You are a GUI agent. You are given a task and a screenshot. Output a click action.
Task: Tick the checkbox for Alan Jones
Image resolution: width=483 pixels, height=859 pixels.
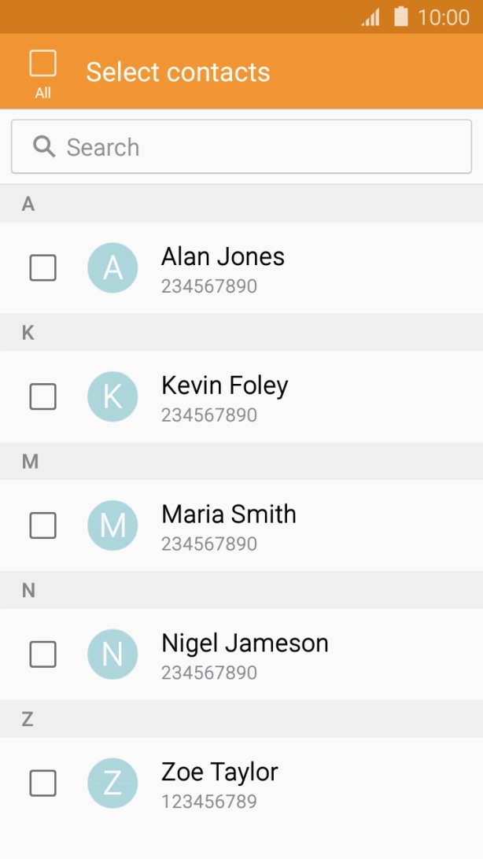coord(42,267)
